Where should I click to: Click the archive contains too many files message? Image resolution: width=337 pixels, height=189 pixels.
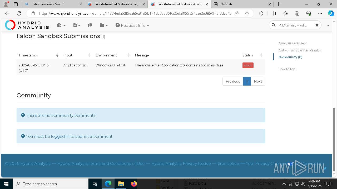tap(179, 65)
